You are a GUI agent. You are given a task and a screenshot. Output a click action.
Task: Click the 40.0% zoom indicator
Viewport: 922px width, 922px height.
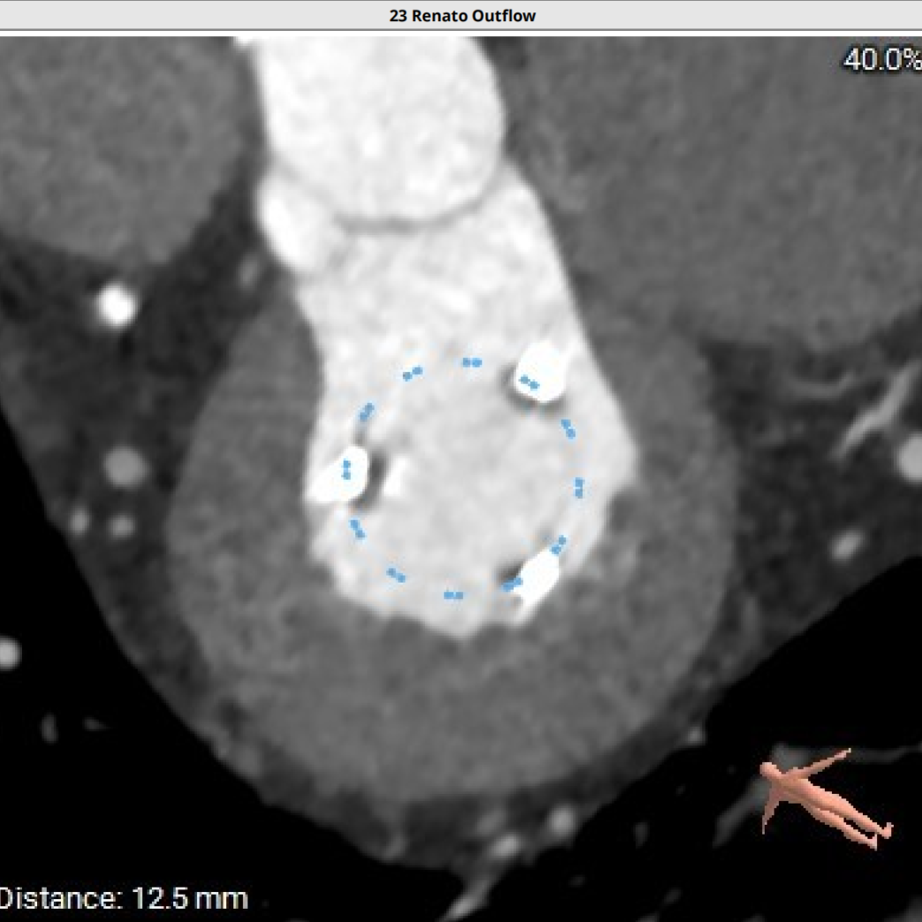pyautogui.click(x=880, y=59)
